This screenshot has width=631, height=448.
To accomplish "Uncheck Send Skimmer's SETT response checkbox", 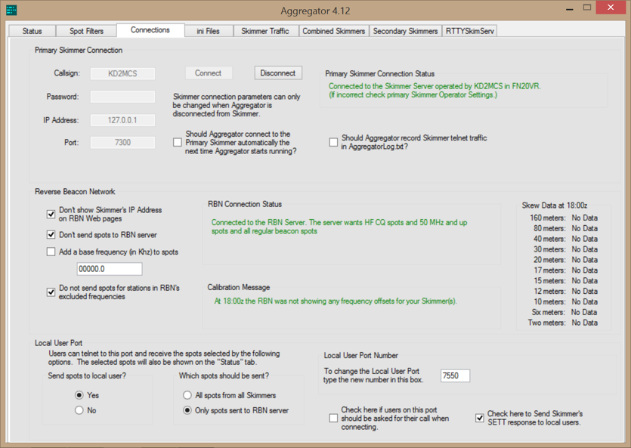I will (479, 418).
